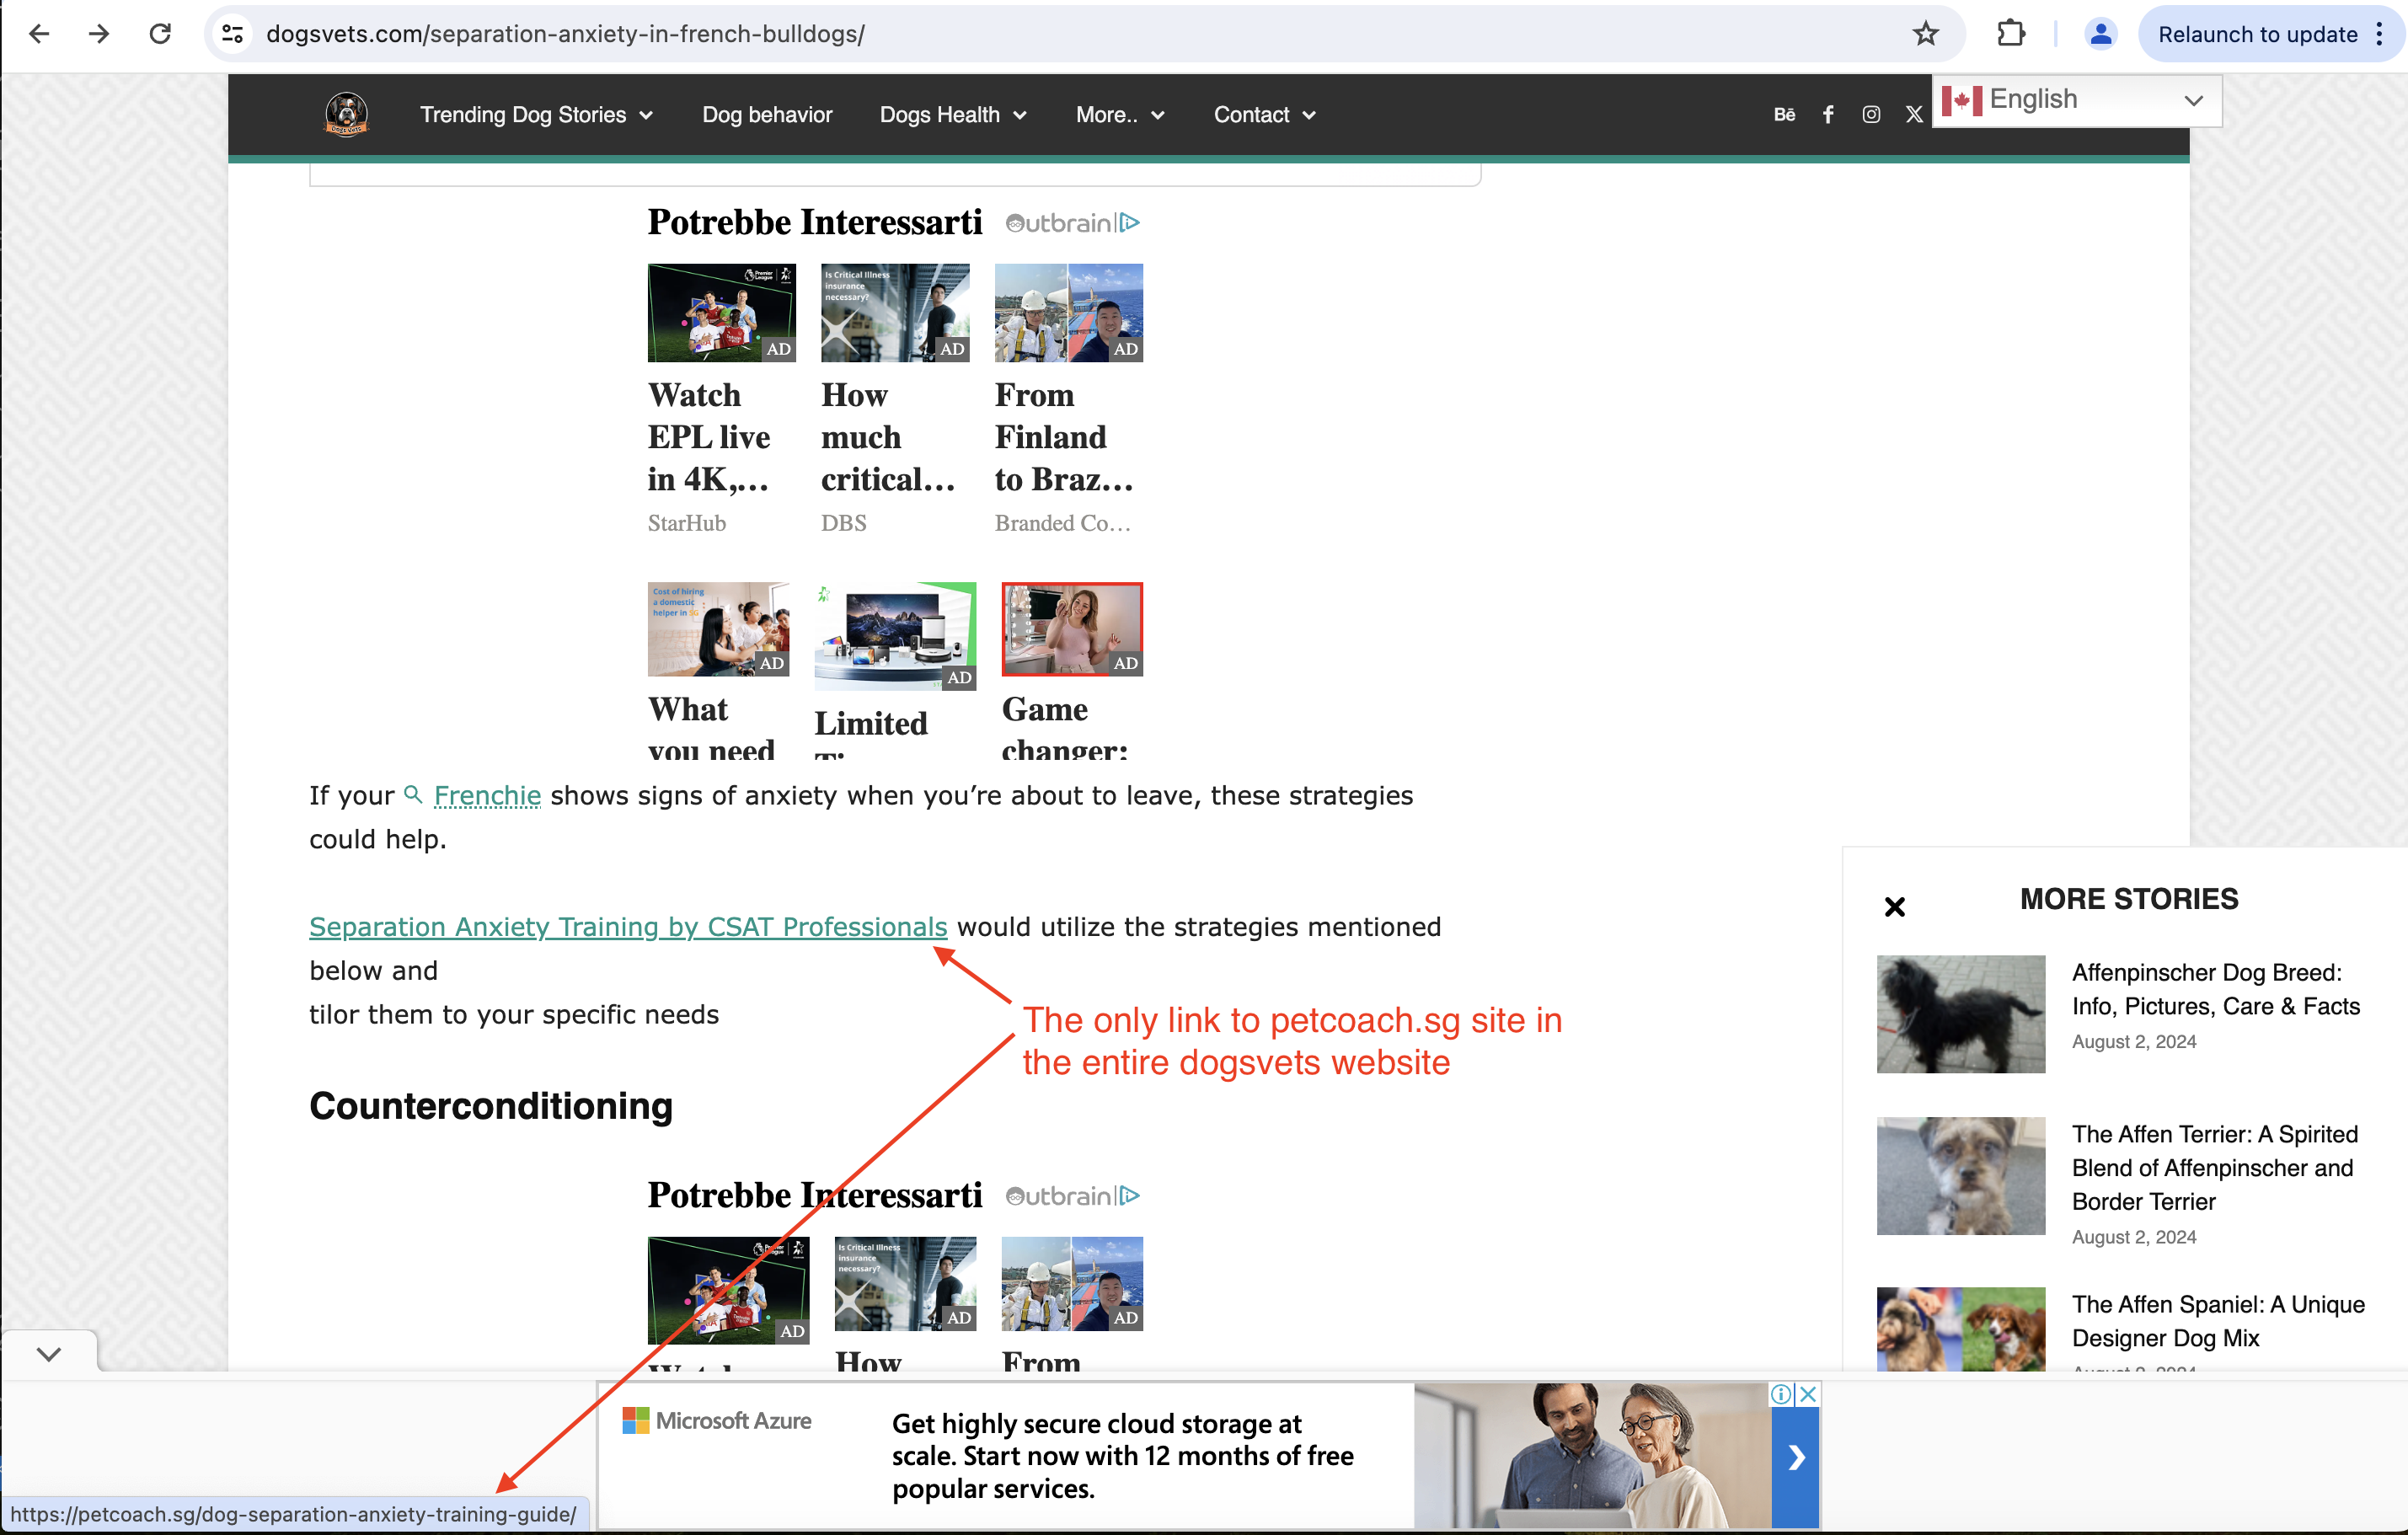Click the lower Outbrain AdChoices triangle
2408x1535 pixels.
click(1130, 1196)
